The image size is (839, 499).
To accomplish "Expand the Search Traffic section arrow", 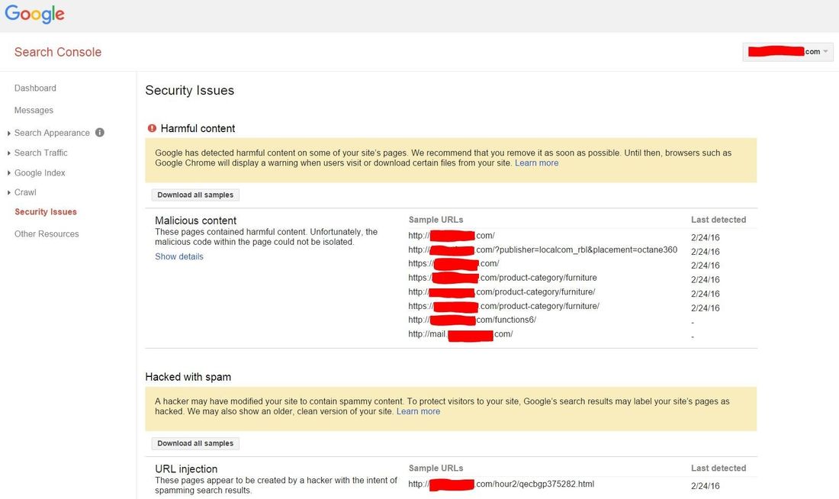I will [9, 153].
